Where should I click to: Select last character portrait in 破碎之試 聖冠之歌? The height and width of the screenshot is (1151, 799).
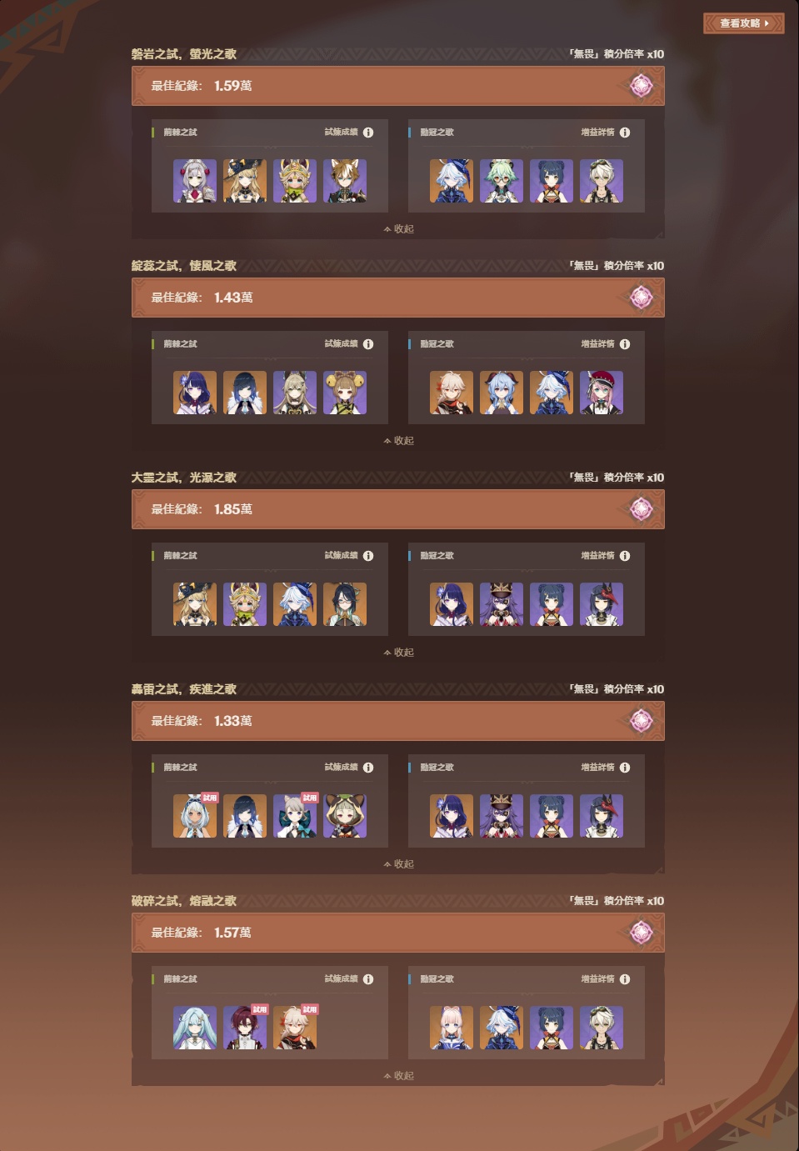[x=602, y=1028]
